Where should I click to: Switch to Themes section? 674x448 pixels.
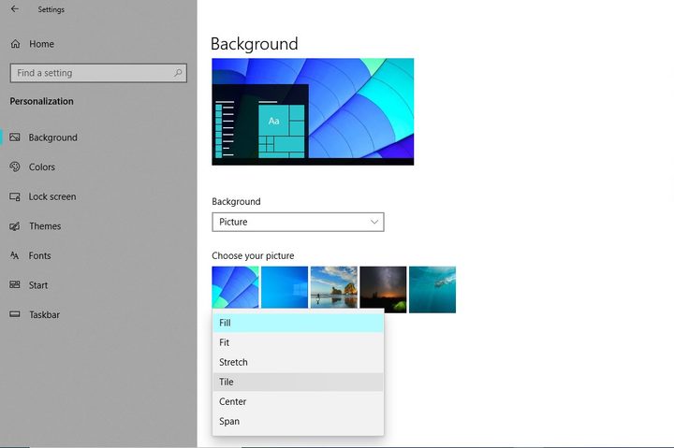(45, 226)
